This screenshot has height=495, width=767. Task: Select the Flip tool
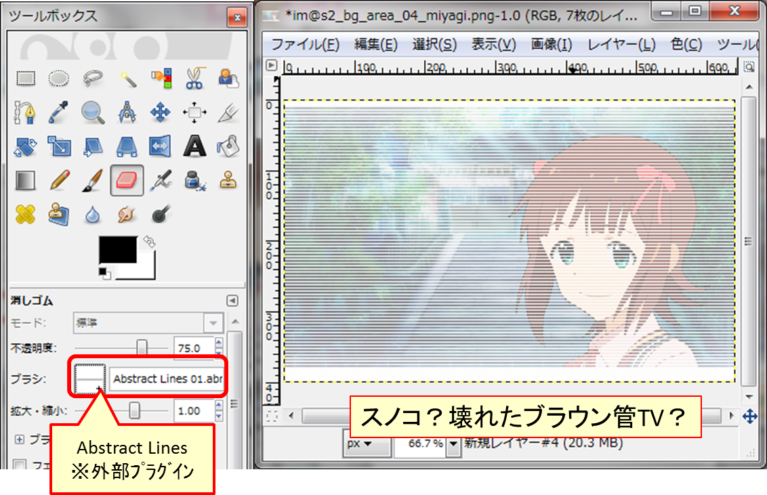(161, 146)
